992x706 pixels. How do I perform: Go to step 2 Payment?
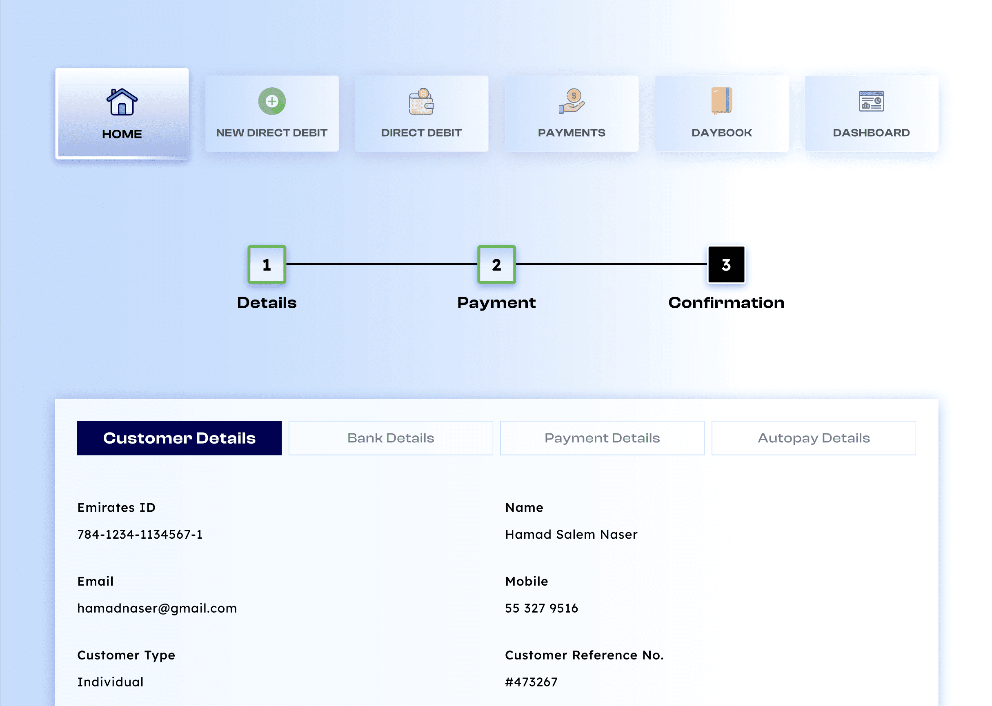(496, 264)
